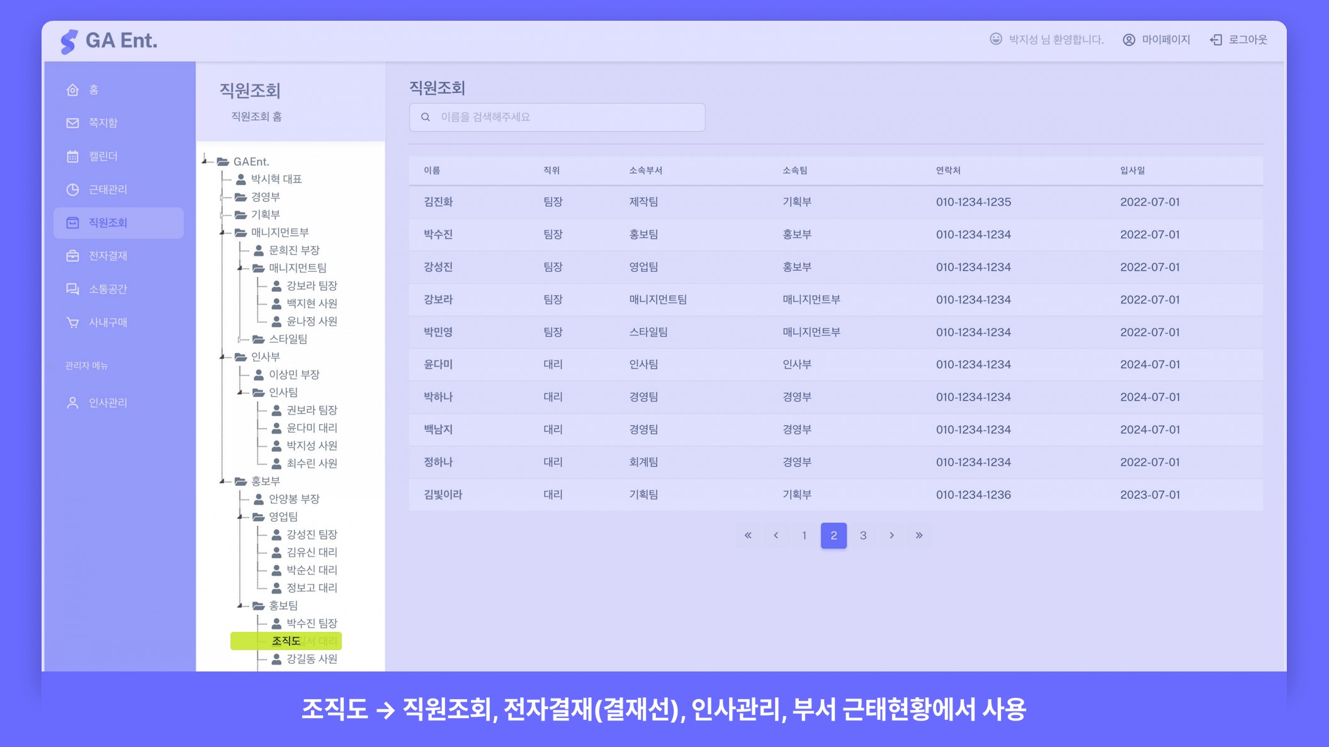Go to page 3
Viewport: 1329px width, 747px height.
(x=863, y=536)
